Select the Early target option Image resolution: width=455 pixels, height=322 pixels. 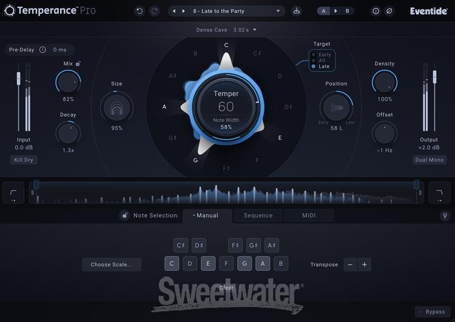(324, 55)
